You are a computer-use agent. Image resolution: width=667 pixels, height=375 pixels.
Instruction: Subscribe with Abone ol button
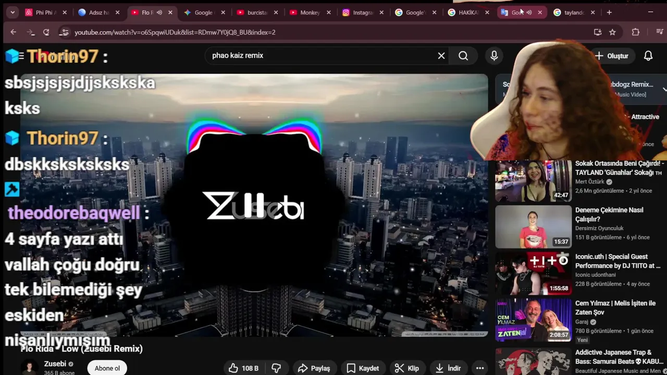coord(107,368)
